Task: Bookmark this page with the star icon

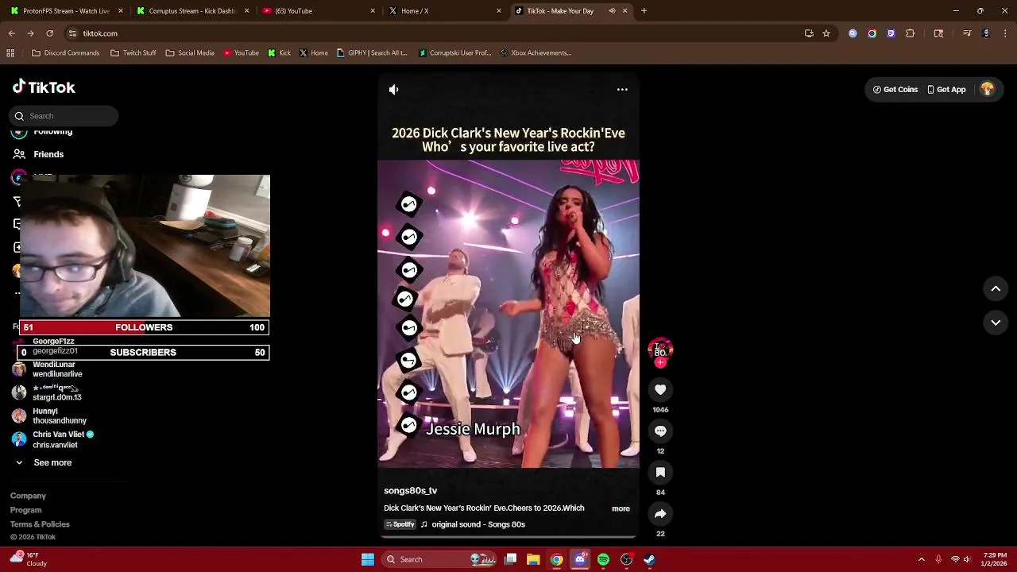Action: 826,33
